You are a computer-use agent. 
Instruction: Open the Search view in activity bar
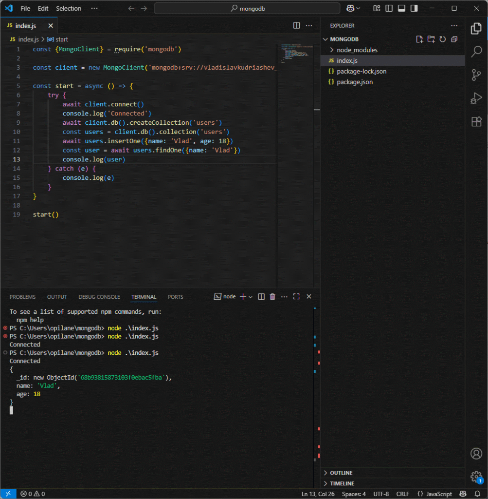click(476, 51)
